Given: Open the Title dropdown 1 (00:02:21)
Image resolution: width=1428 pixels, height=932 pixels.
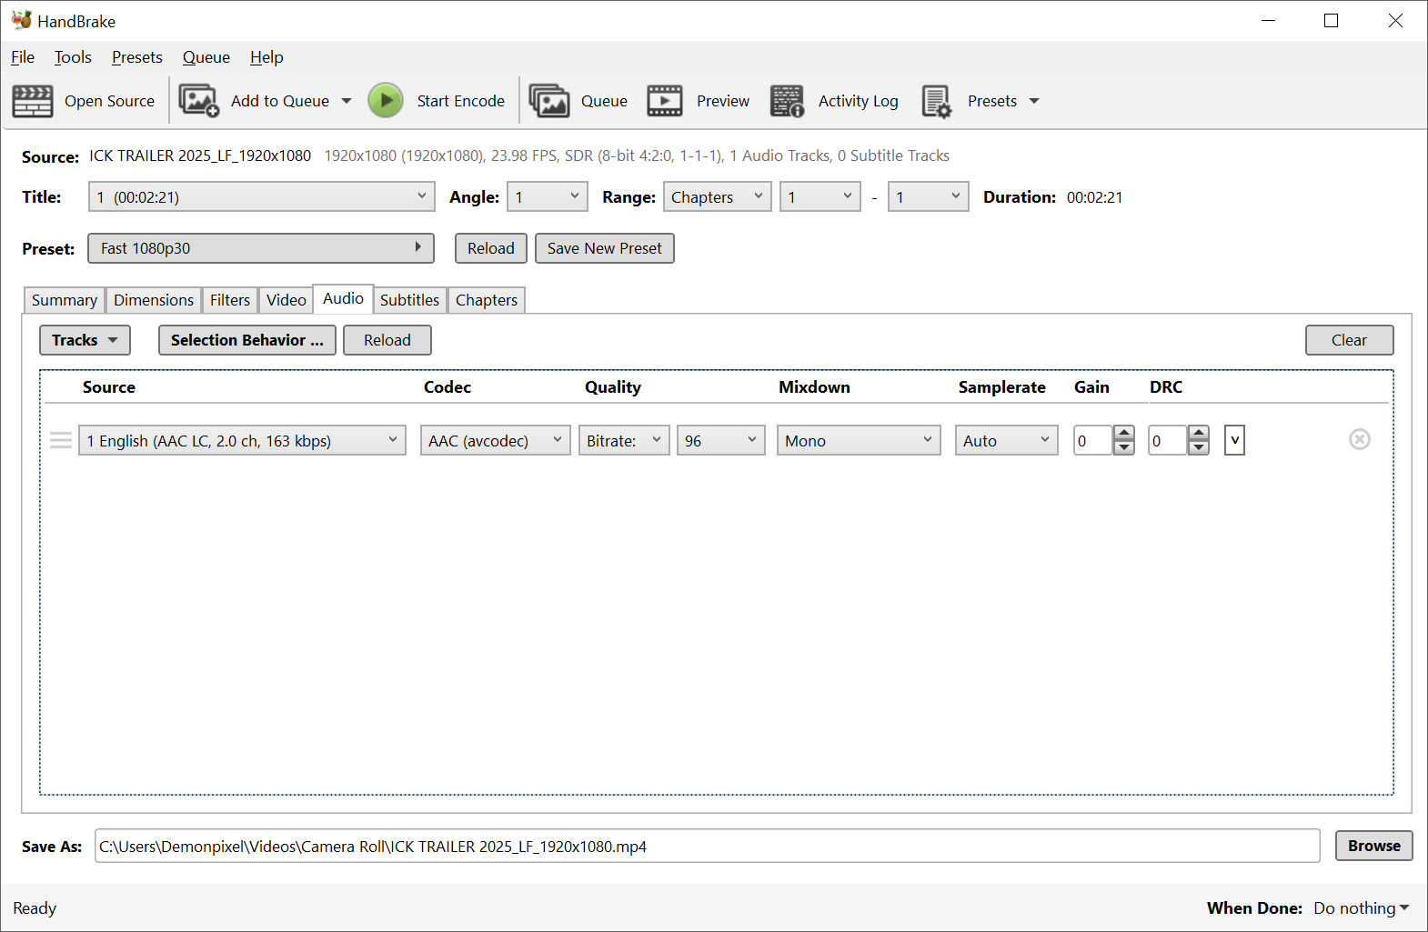Looking at the screenshot, I should pyautogui.click(x=261, y=196).
